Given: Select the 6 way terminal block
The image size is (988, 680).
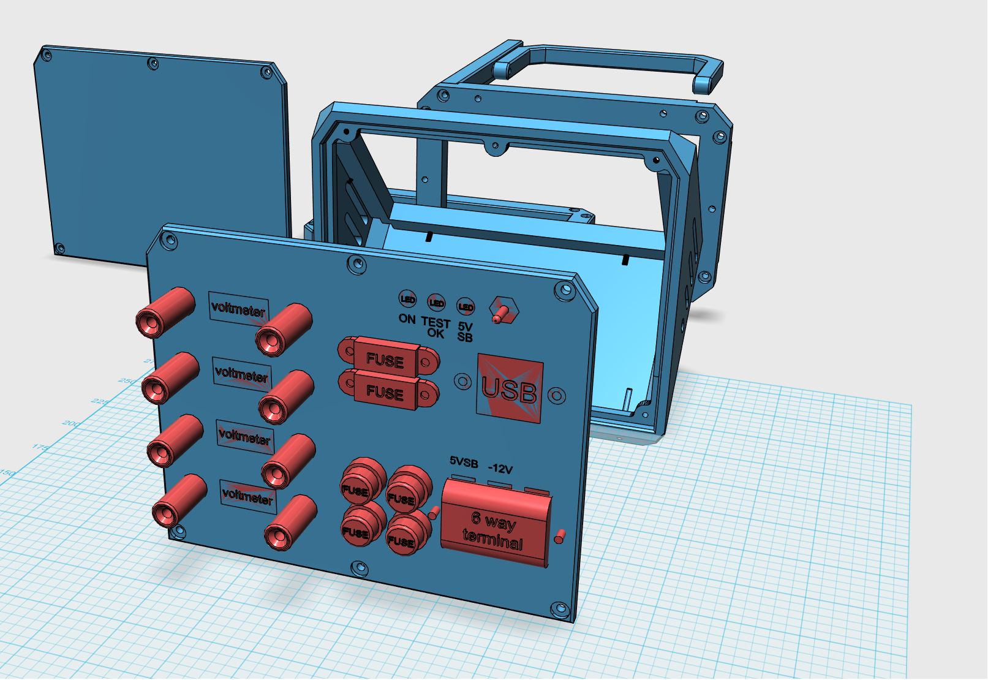Looking at the screenshot, I should click(x=494, y=524).
